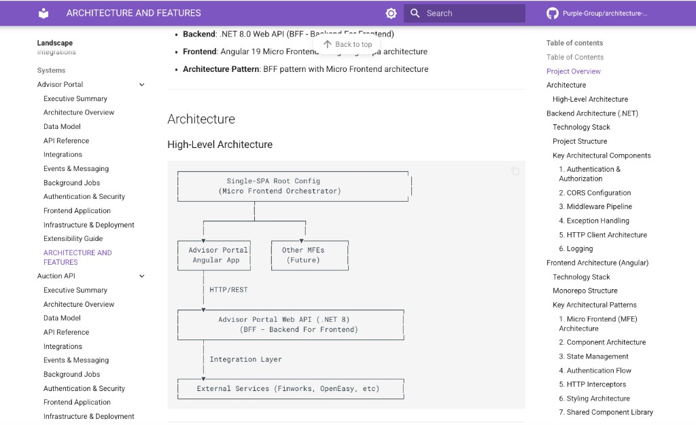Open Data Model under Advisor Portal

(62, 126)
